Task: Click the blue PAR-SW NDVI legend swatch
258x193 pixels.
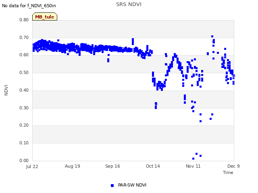Action: point(112,185)
